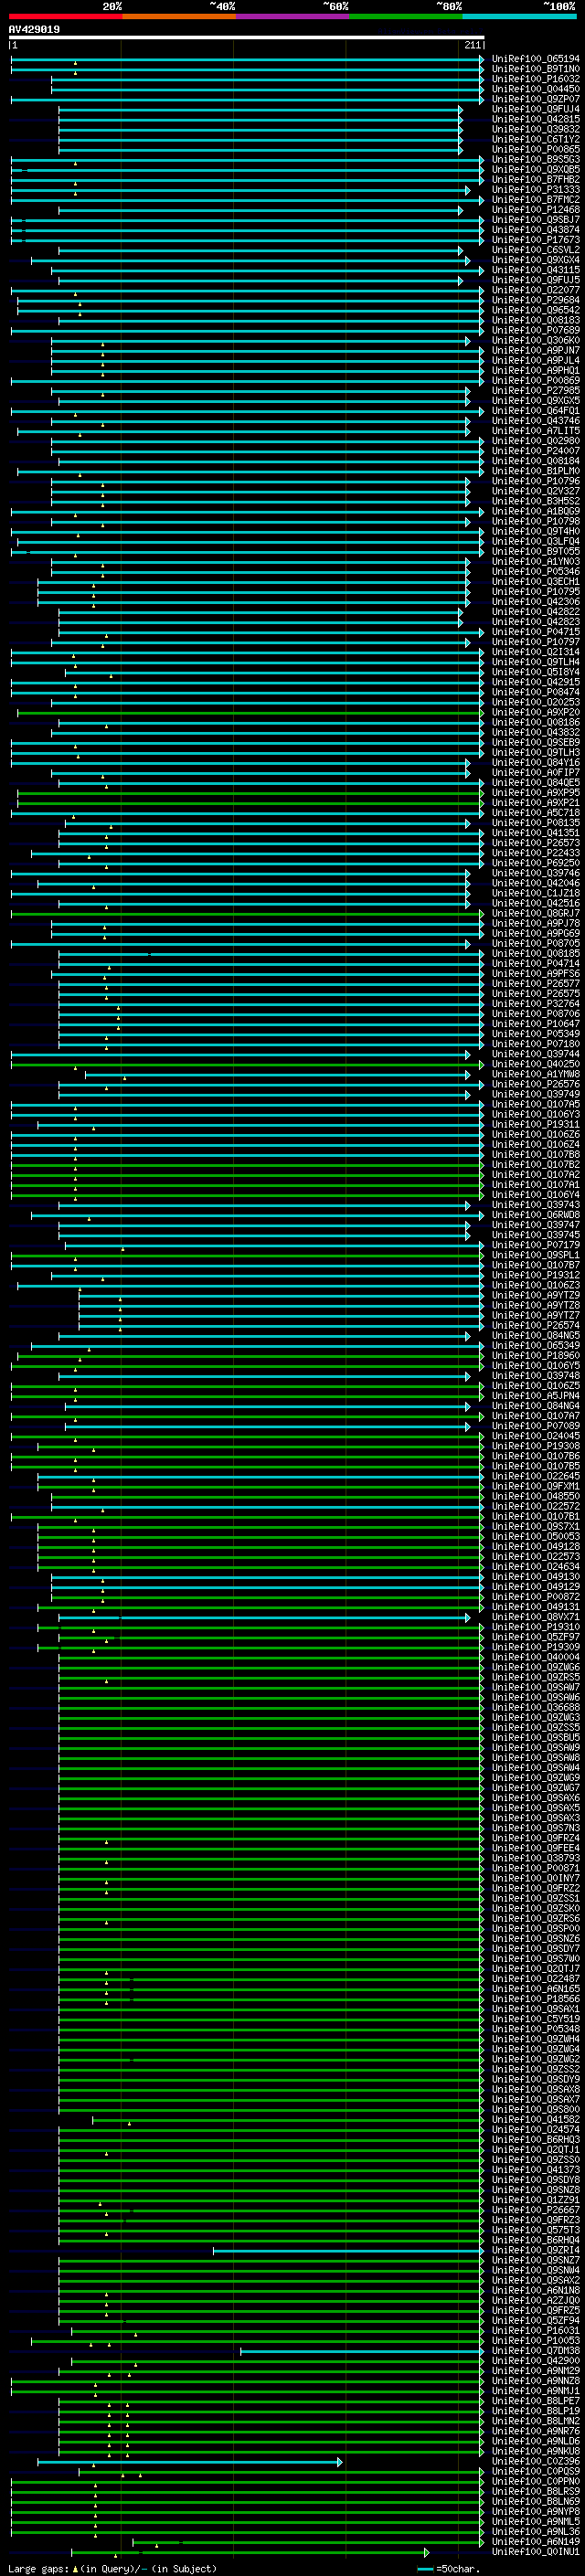Pick hit label UniRef100_P18960
This screenshot has width=585, height=2576.
[536, 1355]
